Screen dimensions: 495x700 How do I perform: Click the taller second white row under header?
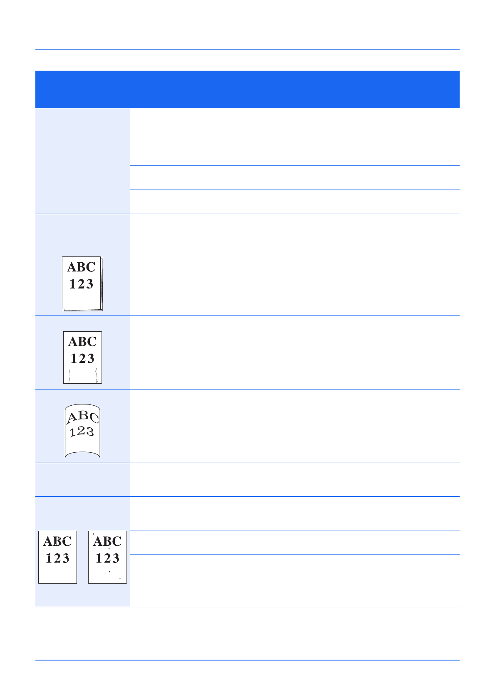[295, 149]
